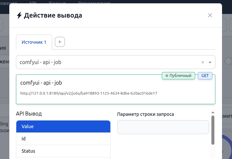Clear the selected comfyui - api - job value
The width and height of the screenshot is (232, 159).
click(x=203, y=62)
